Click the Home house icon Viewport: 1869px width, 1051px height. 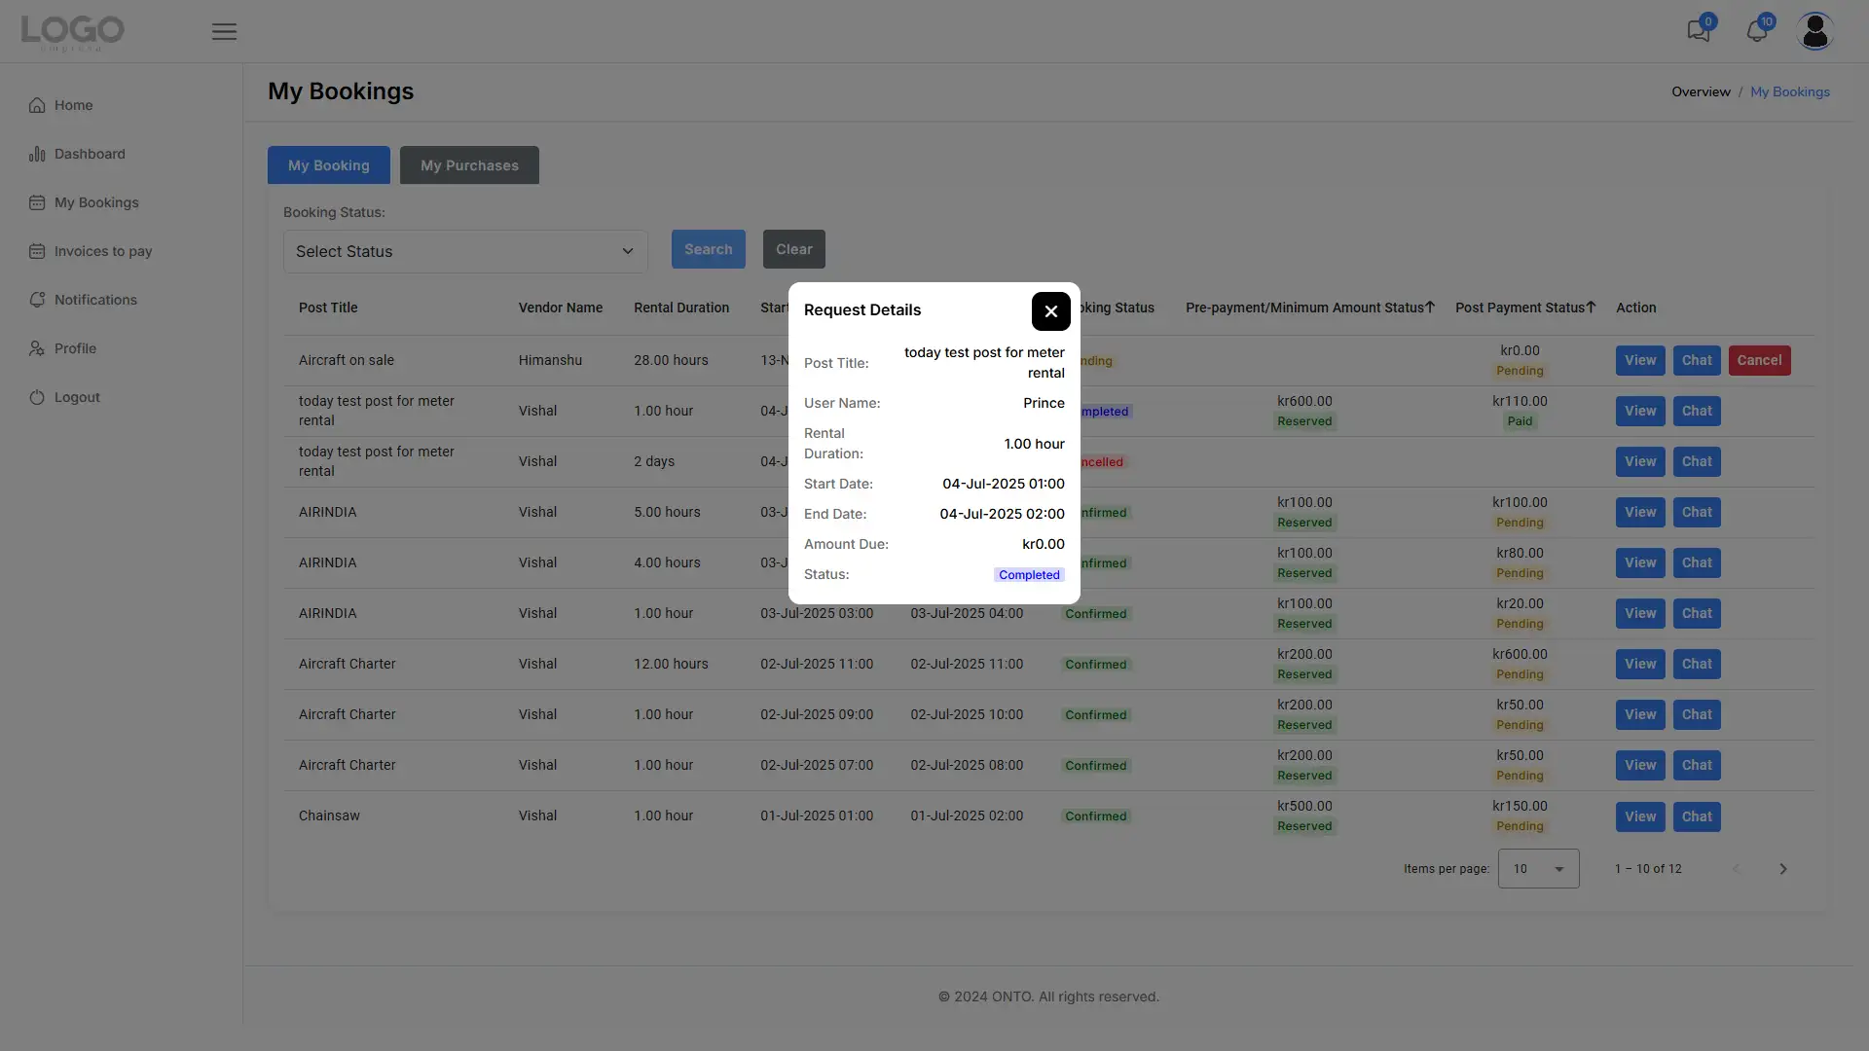pos(37,105)
